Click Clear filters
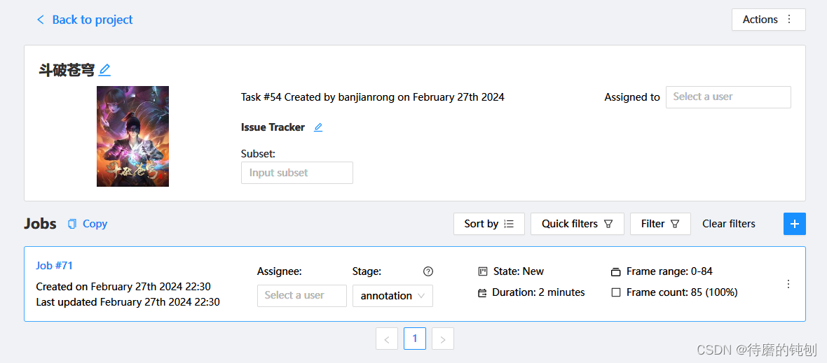The width and height of the screenshot is (827, 363). (x=728, y=224)
